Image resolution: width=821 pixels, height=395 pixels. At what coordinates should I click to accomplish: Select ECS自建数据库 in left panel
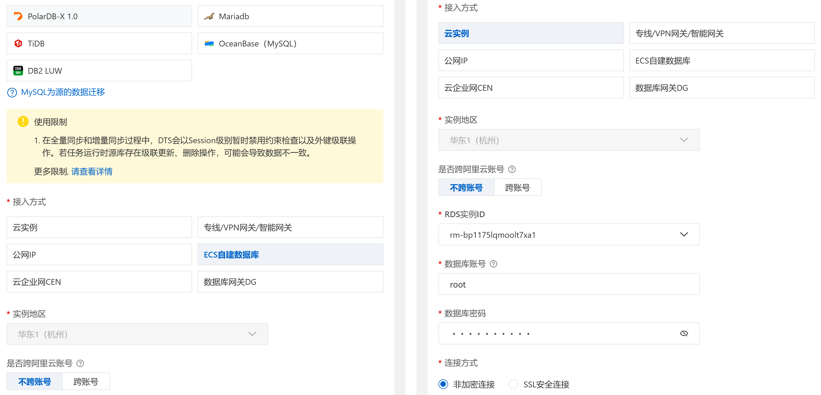click(x=290, y=255)
